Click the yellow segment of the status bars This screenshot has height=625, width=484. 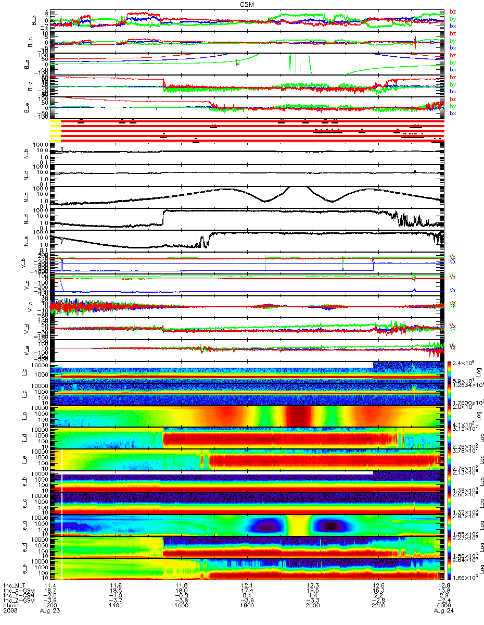pos(56,130)
